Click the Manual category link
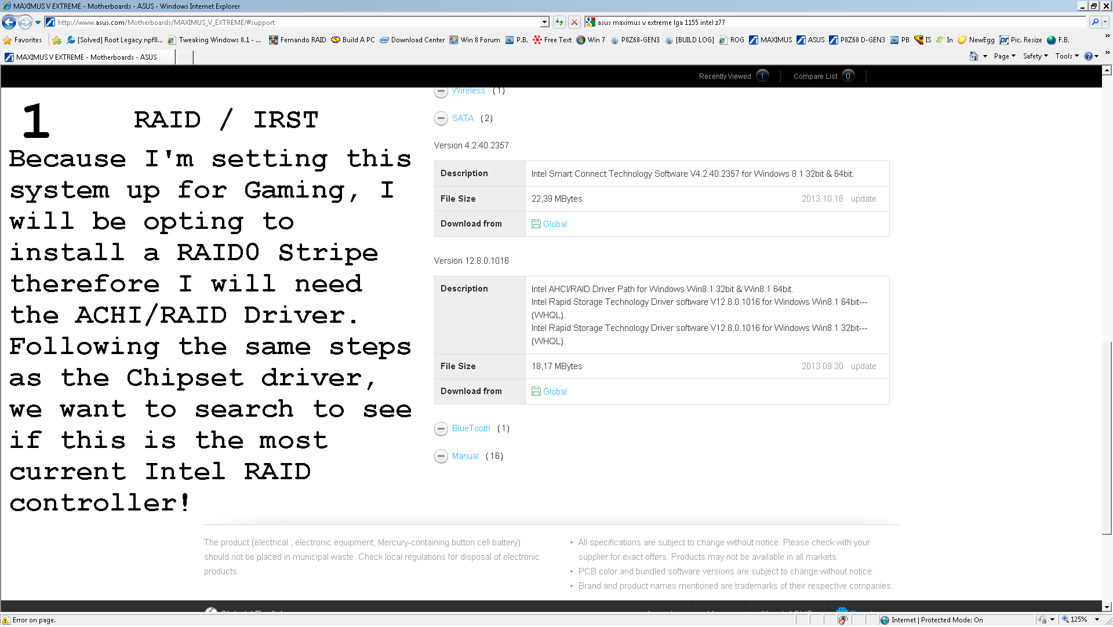 [x=465, y=456]
